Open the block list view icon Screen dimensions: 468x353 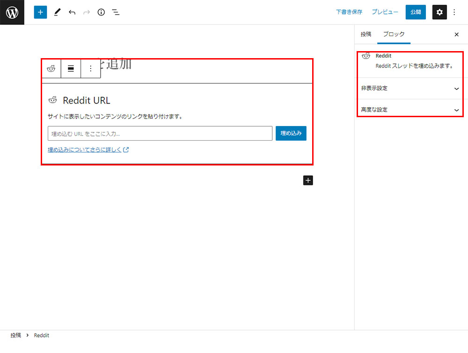point(116,12)
